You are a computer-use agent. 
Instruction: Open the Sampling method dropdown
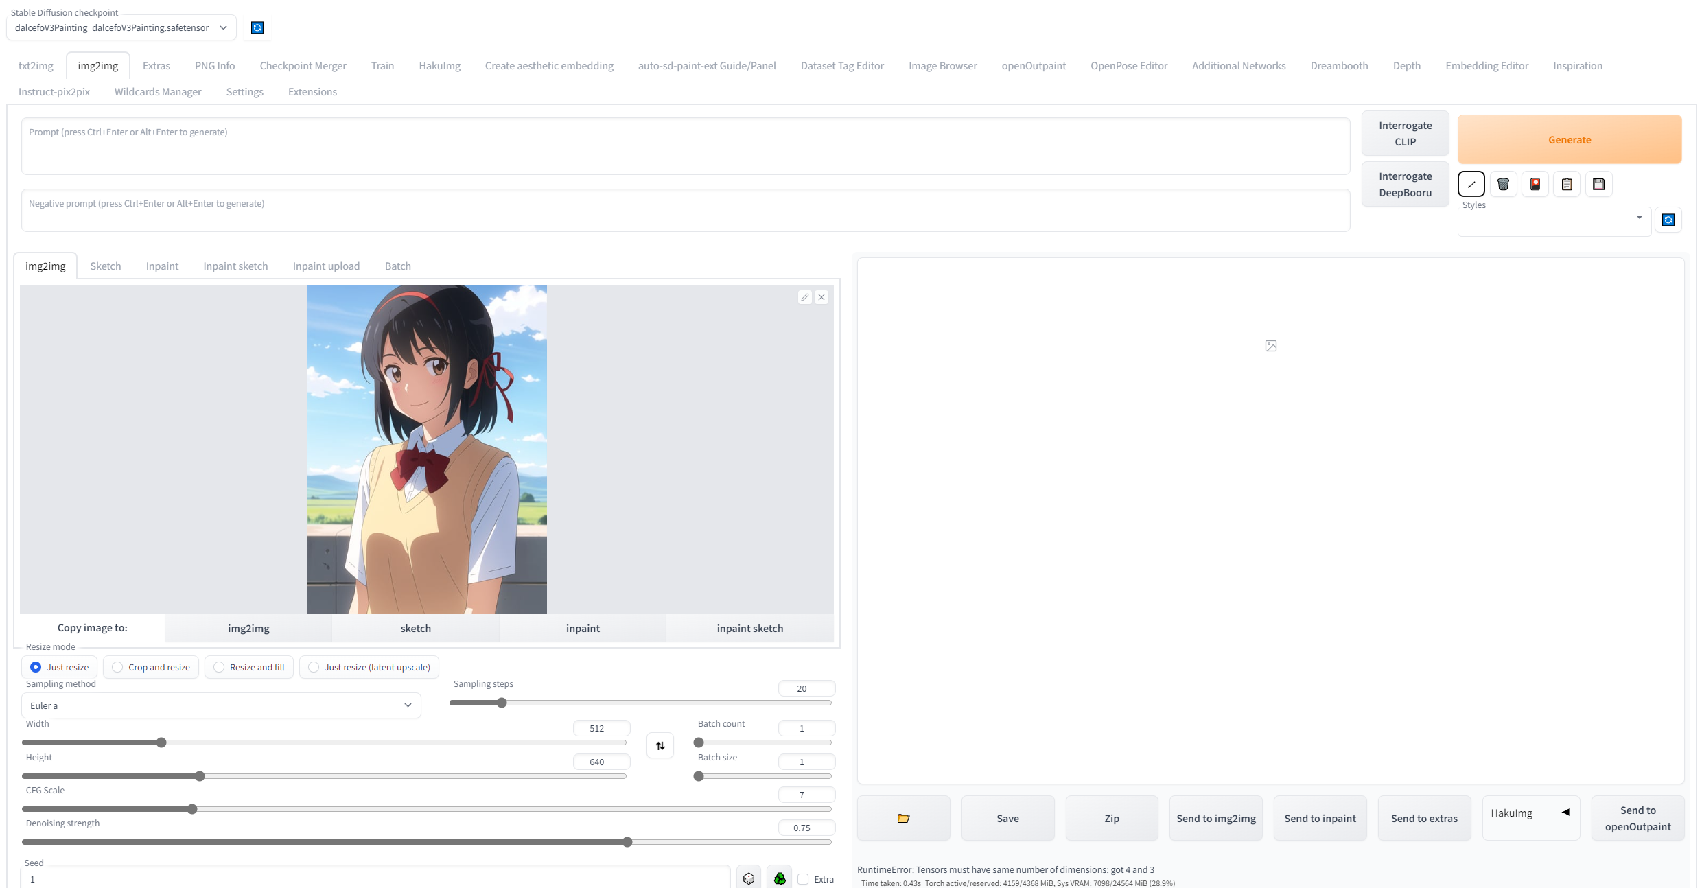point(220,705)
